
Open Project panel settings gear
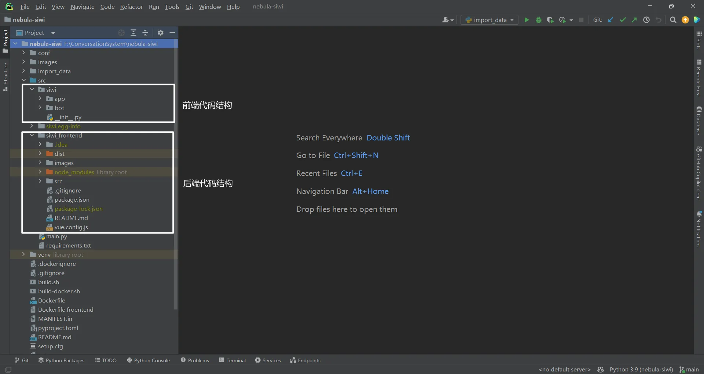pyautogui.click(x=160, y=33)
